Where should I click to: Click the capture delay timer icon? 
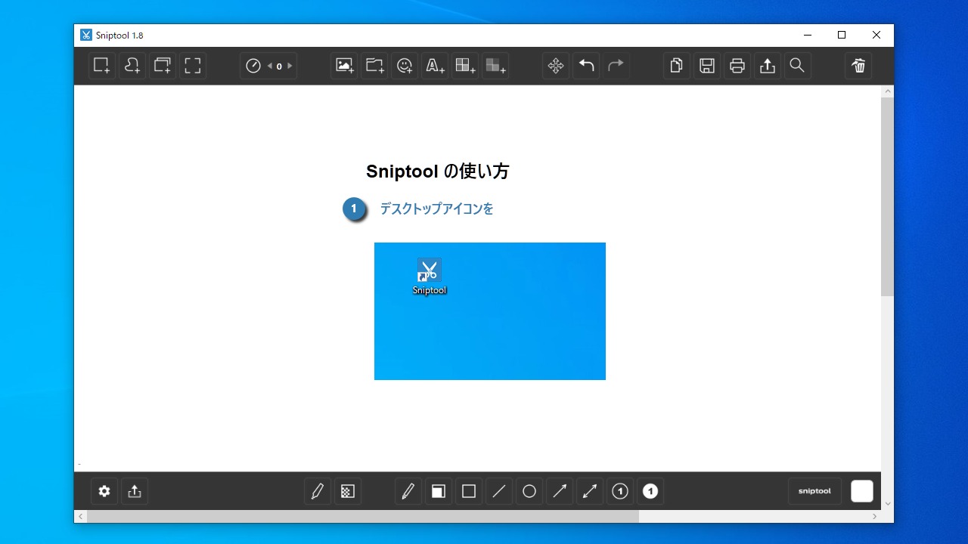coord(253,66)
